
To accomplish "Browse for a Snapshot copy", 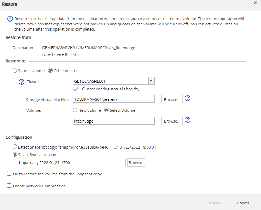I will (x=136, y=162).
